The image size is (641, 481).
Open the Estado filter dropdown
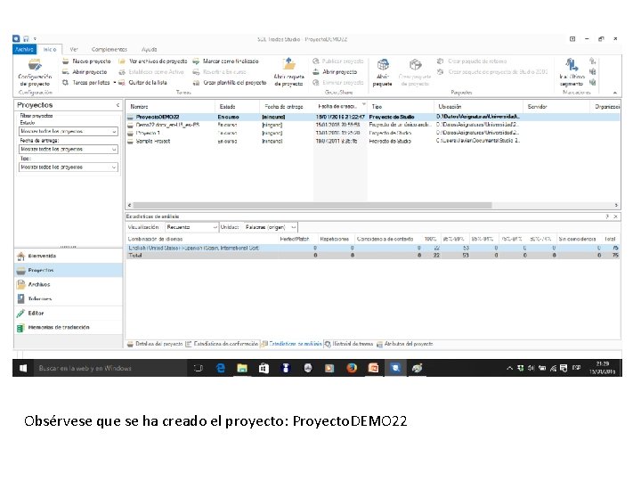tap(69, 131)
